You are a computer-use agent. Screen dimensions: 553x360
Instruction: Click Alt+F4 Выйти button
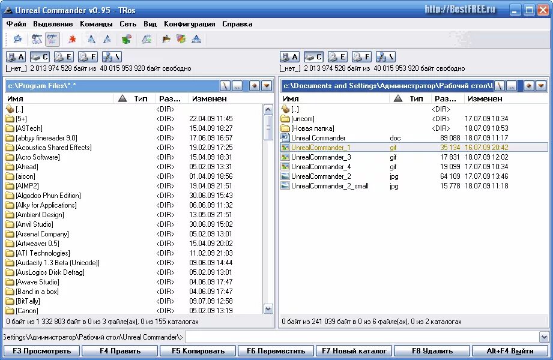510,351
